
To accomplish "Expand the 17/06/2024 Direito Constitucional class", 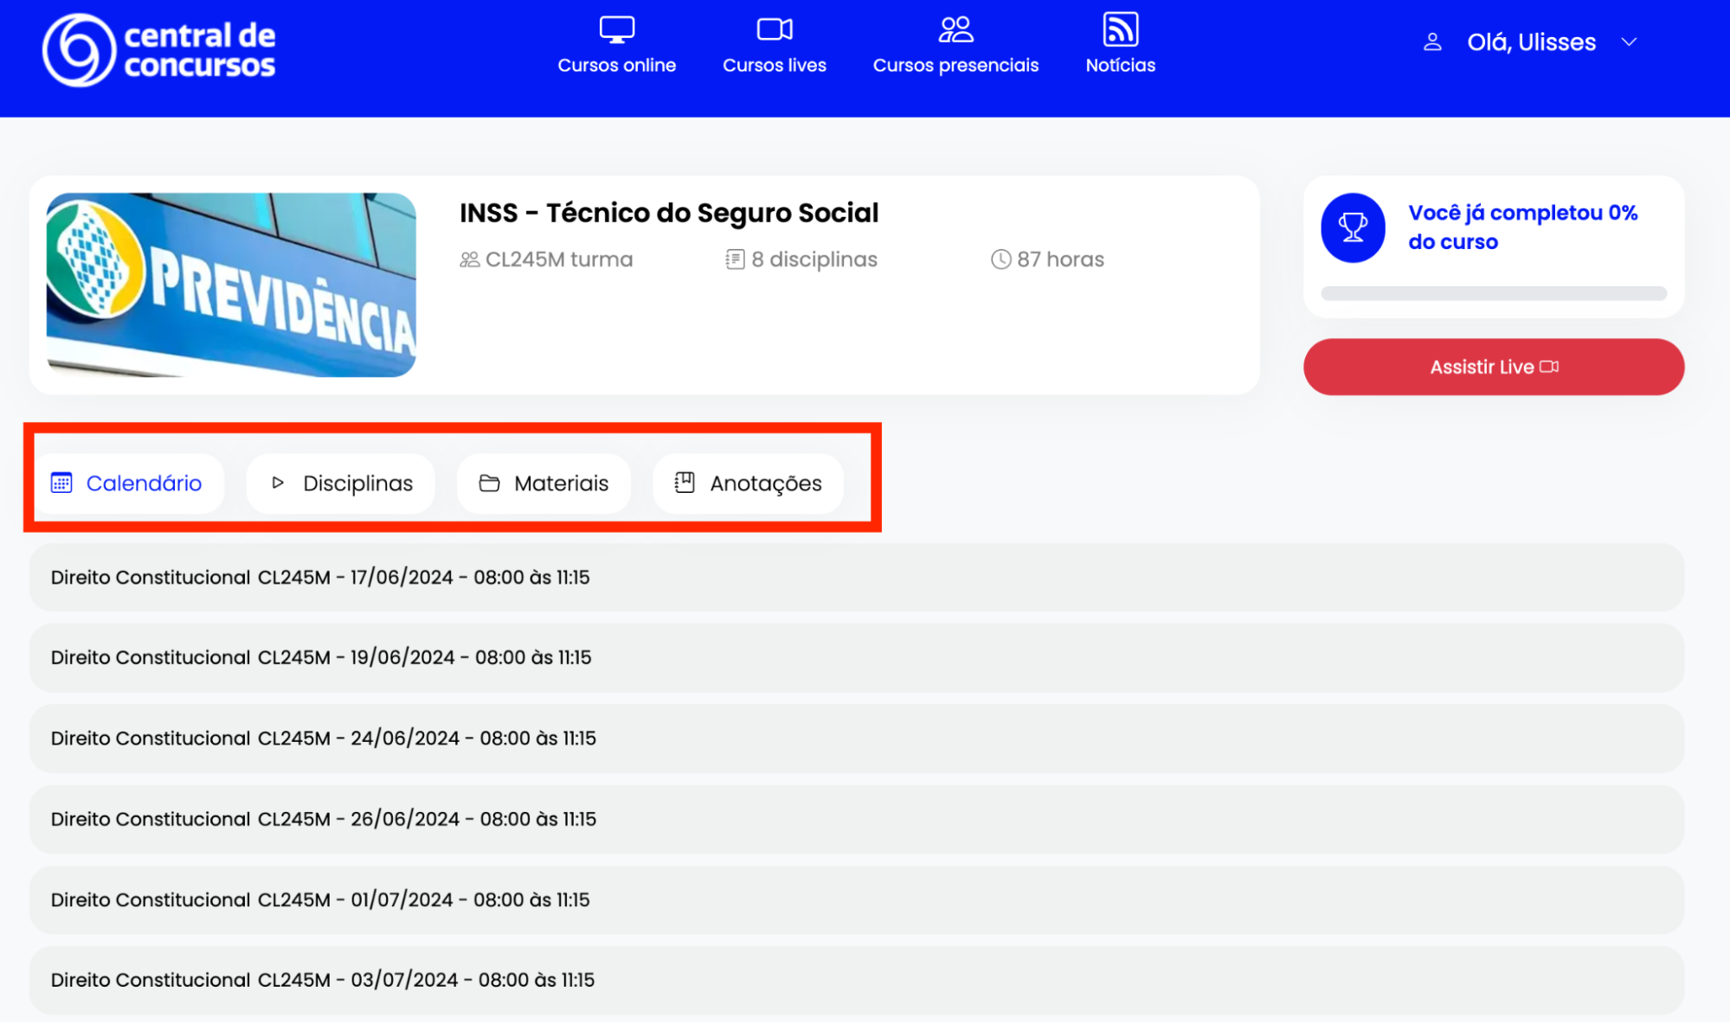I will click(x=320, y=578).
